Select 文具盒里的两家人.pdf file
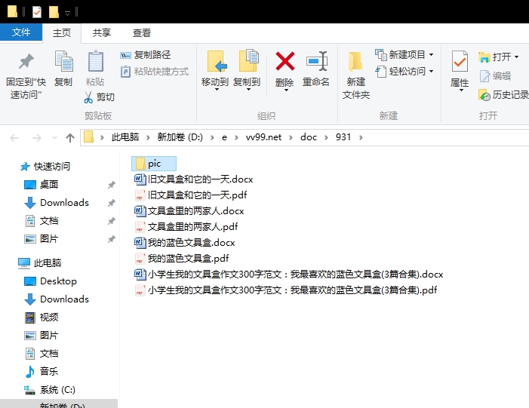This screenshot has width=529, height=408. click(186, 226)
